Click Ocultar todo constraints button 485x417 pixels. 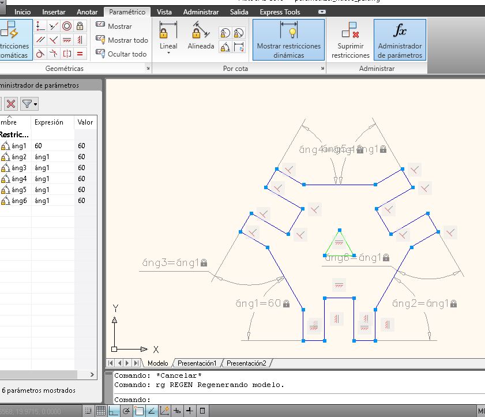pyautogui.click(x=121, y=54)
